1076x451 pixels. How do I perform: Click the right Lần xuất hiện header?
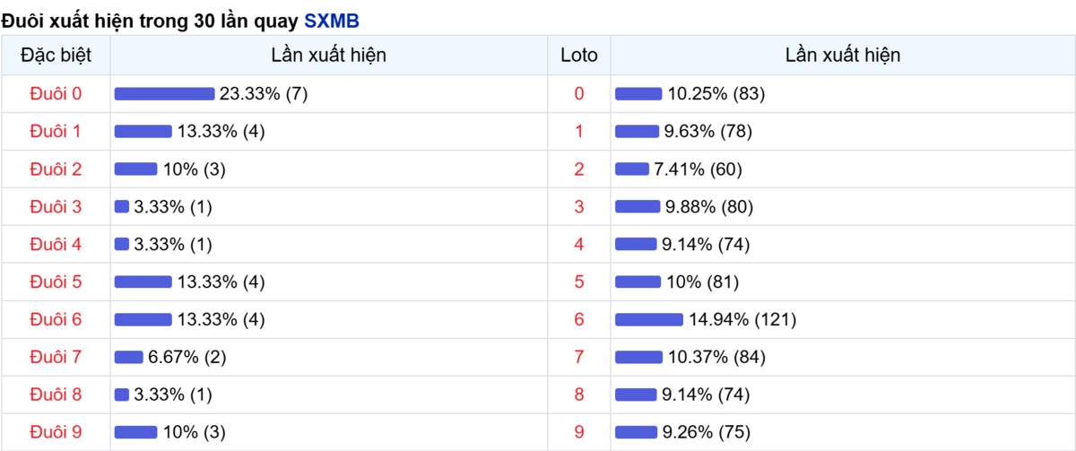843,56
